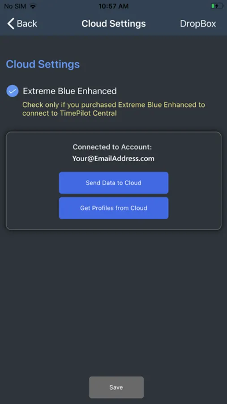Tap the Your@EmailAddress.com account text
Viewport: 227px width, 404px height.
coord(113,158)
